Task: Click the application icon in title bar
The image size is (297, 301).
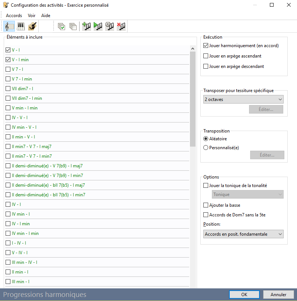Action: click(x=6, y=5)
